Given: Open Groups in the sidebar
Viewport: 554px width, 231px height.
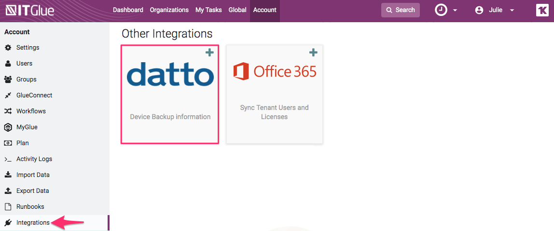Looking at the screenshot, I should [27, 80].
